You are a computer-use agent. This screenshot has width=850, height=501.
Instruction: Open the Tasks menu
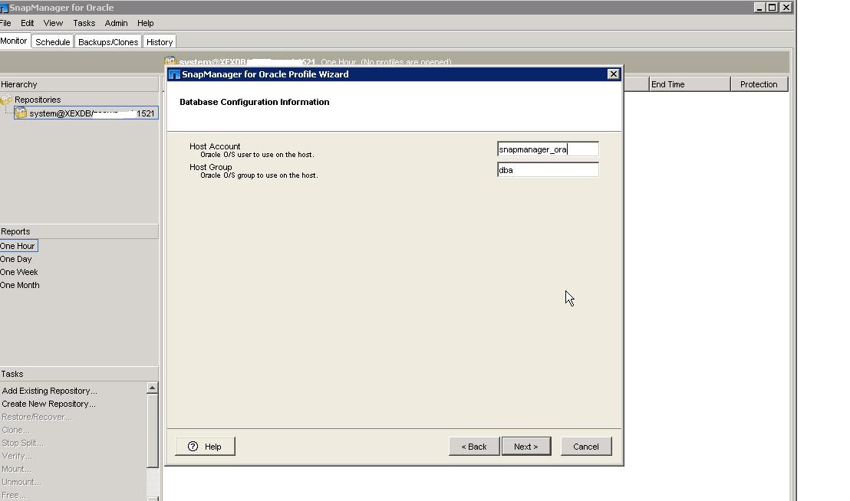84,23
